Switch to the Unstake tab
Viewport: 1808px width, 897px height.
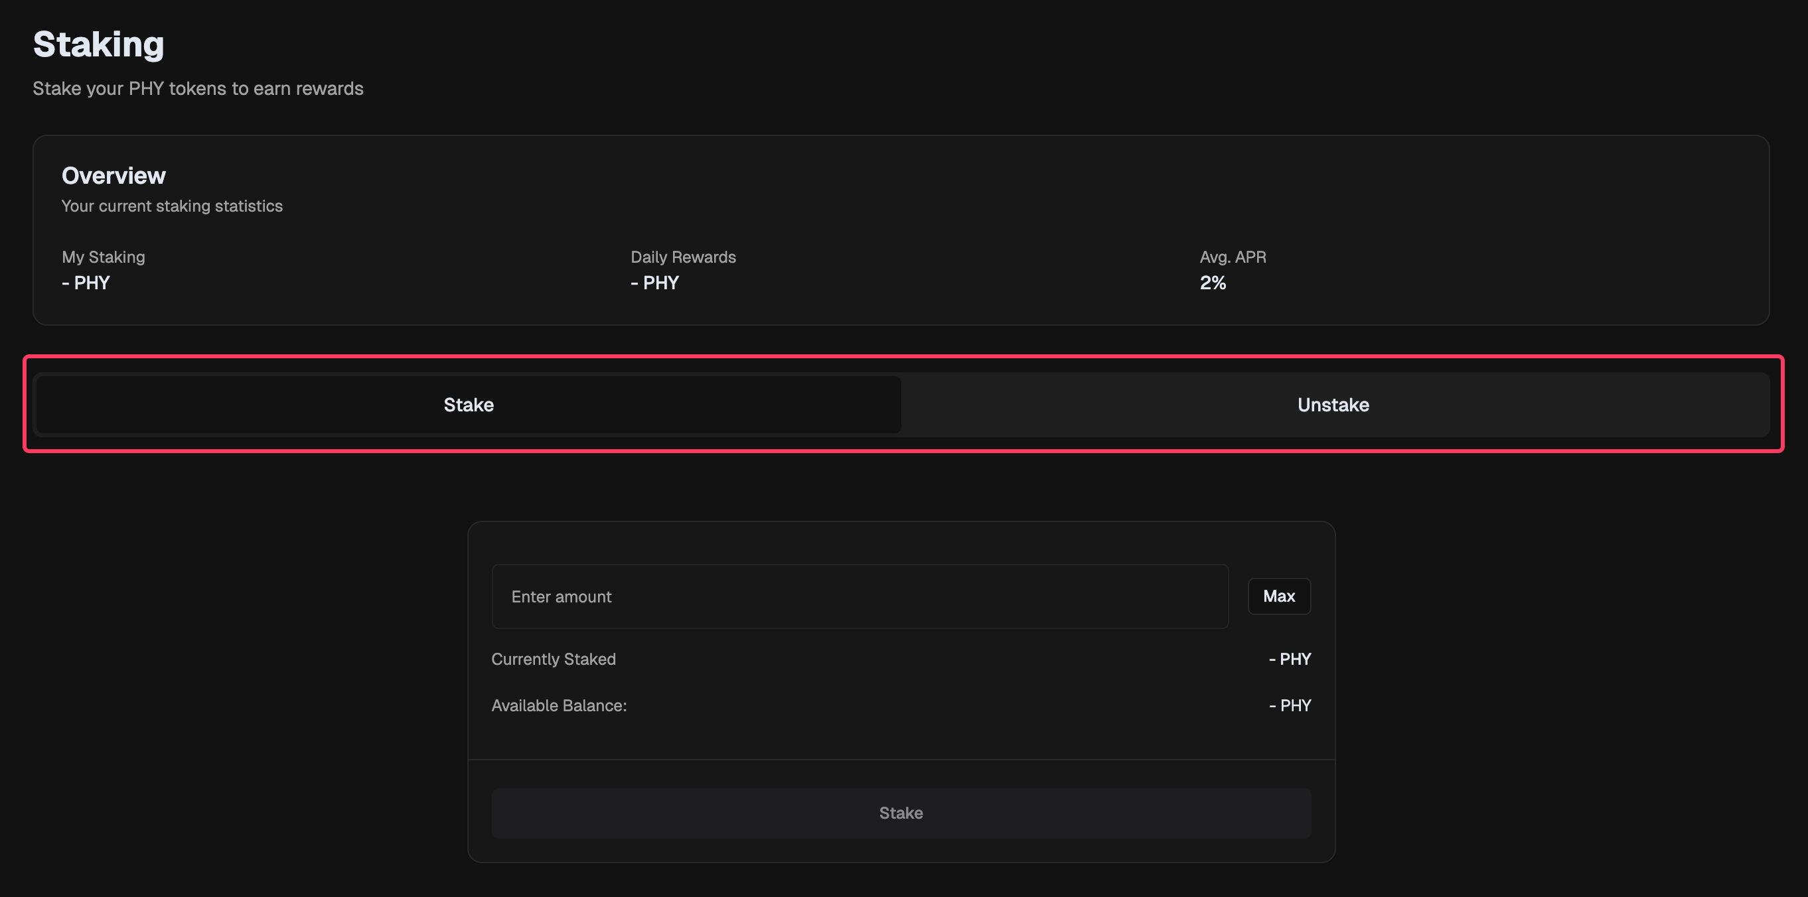click(x=1333, y=405)
